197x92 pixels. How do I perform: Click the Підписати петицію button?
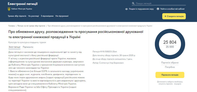[x=170, y=75]
